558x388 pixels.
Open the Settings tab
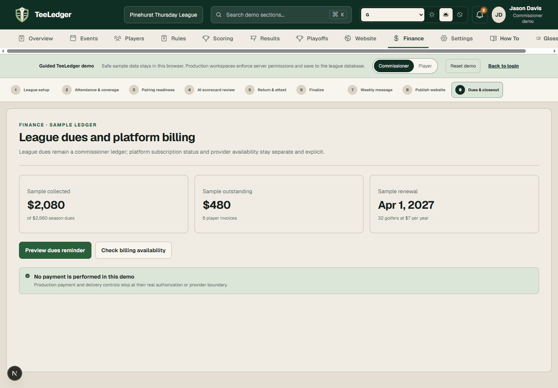click(457, 38)
